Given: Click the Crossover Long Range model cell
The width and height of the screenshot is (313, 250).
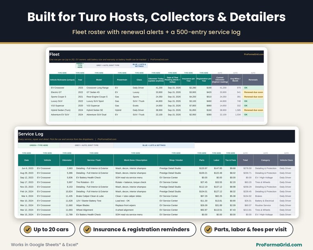Looking at the screenshot, I should tap(99, 88).
